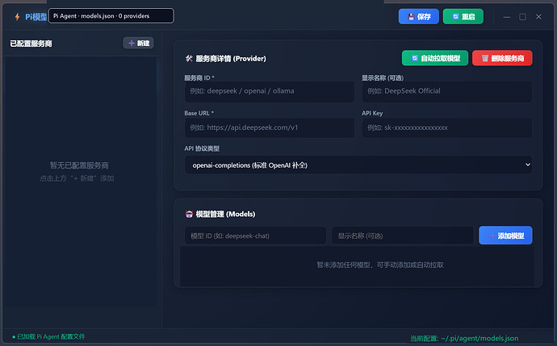Click the 服务商 ID field label

[x=199, y=77]
